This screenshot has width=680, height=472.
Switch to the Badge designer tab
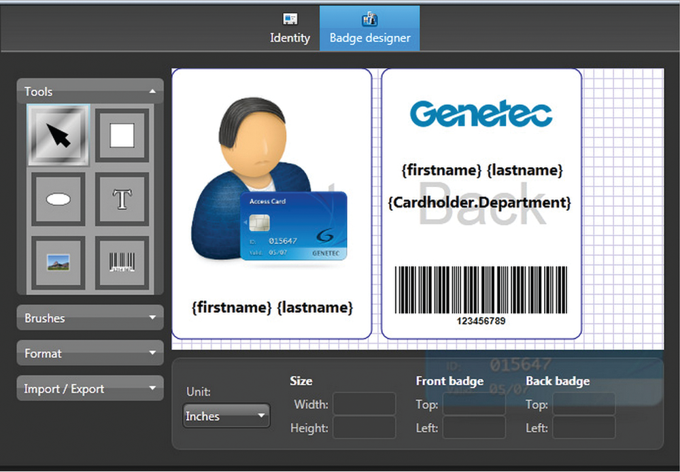pos(369,37)
